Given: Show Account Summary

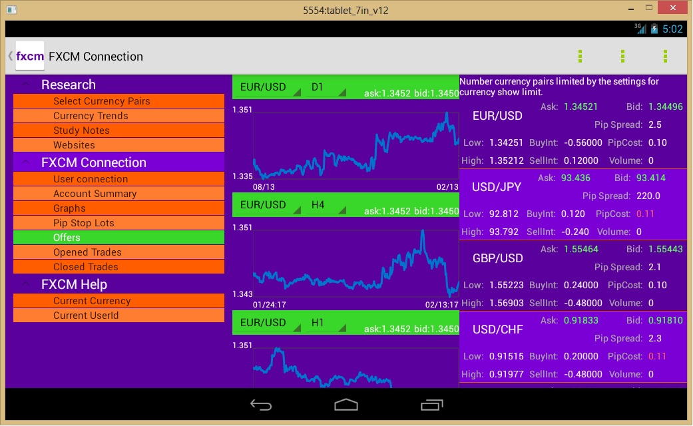Looking at the screenshot, I should tap(119, 194).
